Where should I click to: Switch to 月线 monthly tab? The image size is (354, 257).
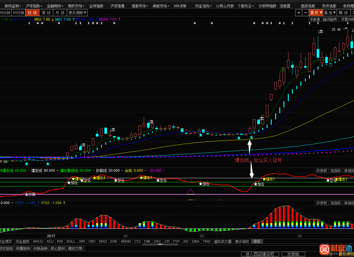(60, 13)
